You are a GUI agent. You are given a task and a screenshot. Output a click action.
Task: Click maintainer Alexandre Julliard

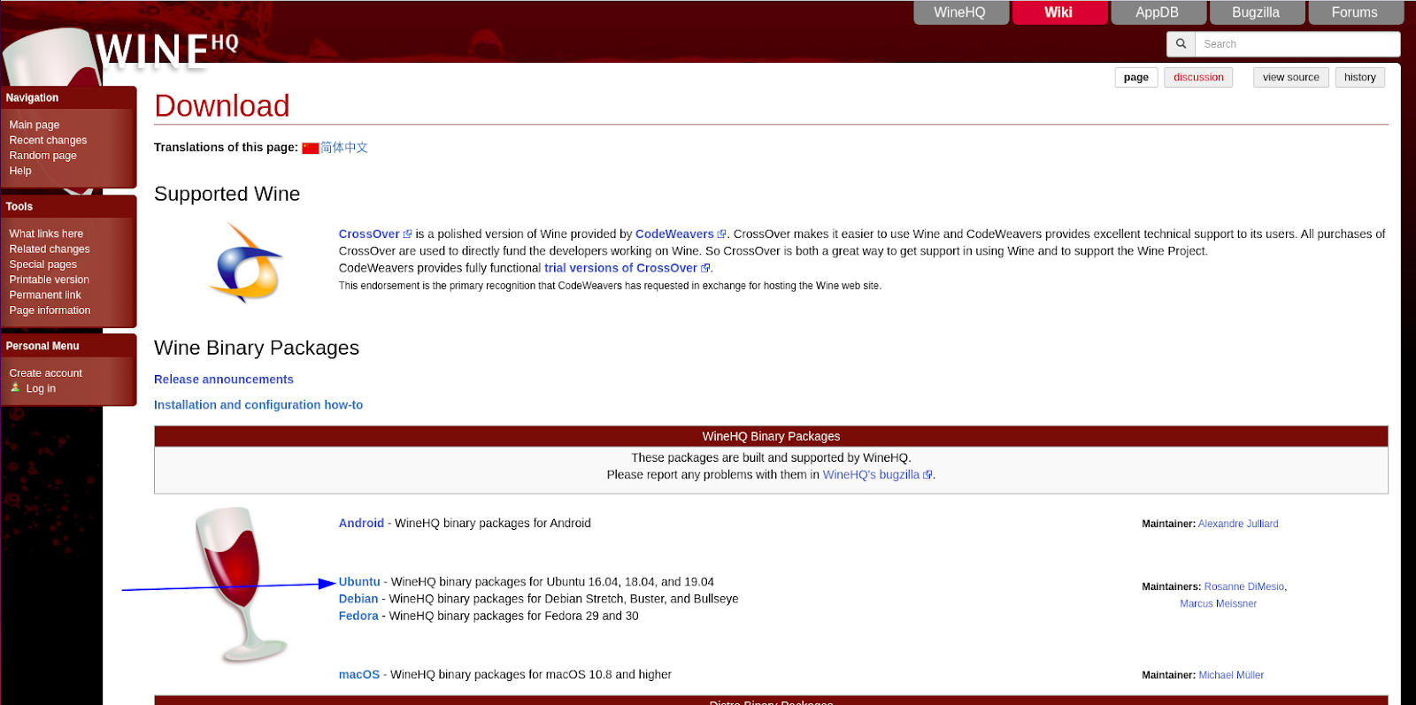tap(1238, 524)
